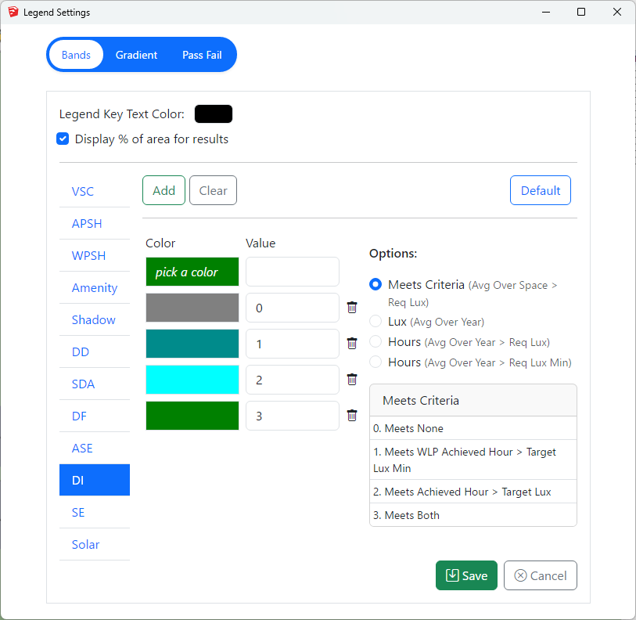
Task: Click Cancel to discard changes
Action: point(541,575)
